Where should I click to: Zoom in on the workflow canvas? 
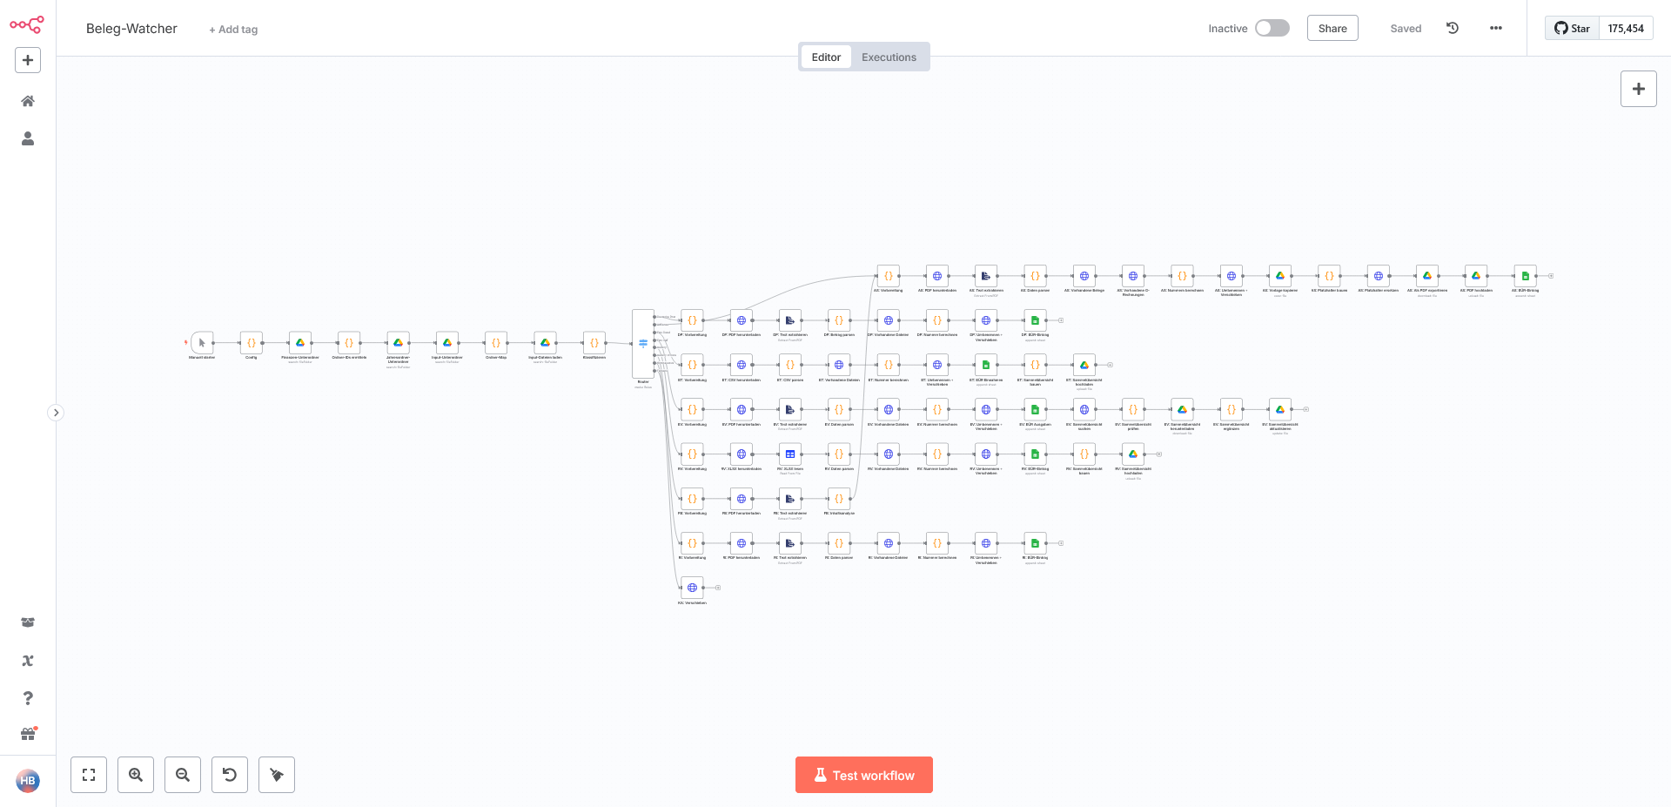point(136,775)
